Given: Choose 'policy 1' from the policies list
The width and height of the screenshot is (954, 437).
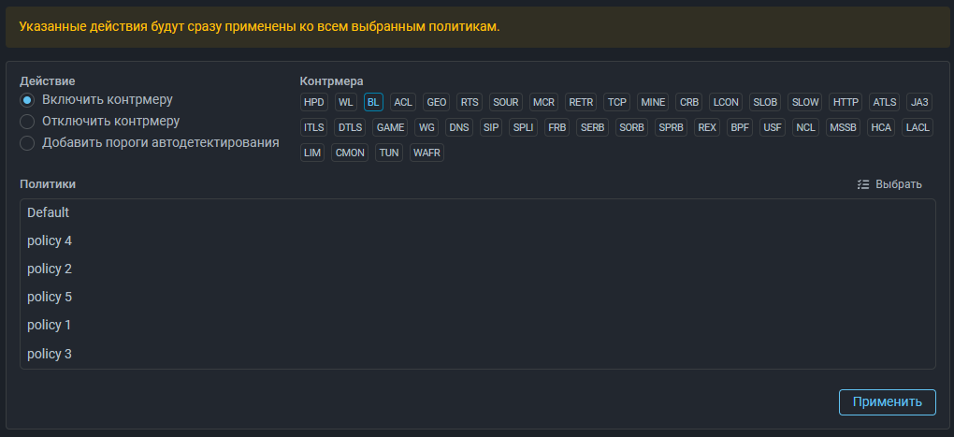Looking at the screenshot, I should (x=50, y=325).
